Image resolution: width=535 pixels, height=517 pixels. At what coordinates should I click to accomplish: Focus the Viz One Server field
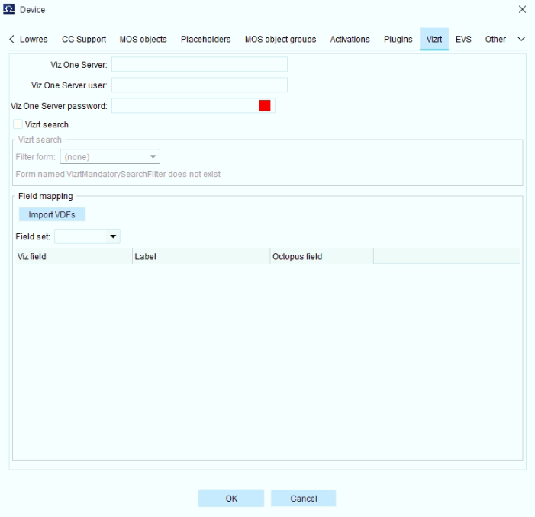point(199,64)
